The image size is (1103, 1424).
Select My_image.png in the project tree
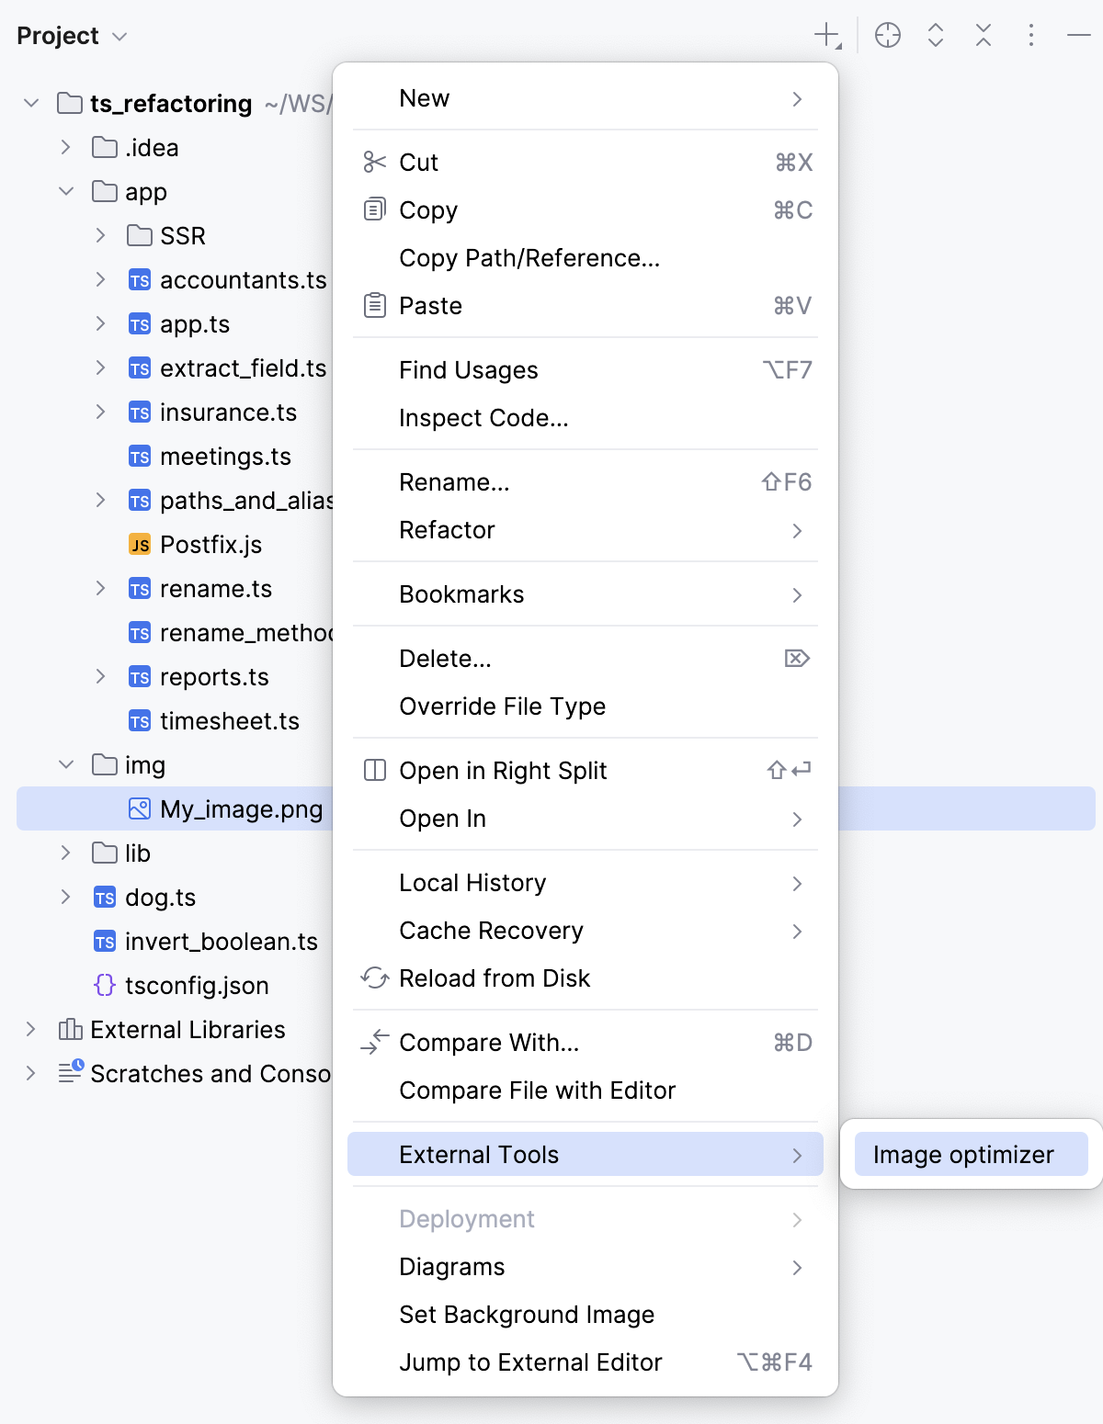[241, 808]
